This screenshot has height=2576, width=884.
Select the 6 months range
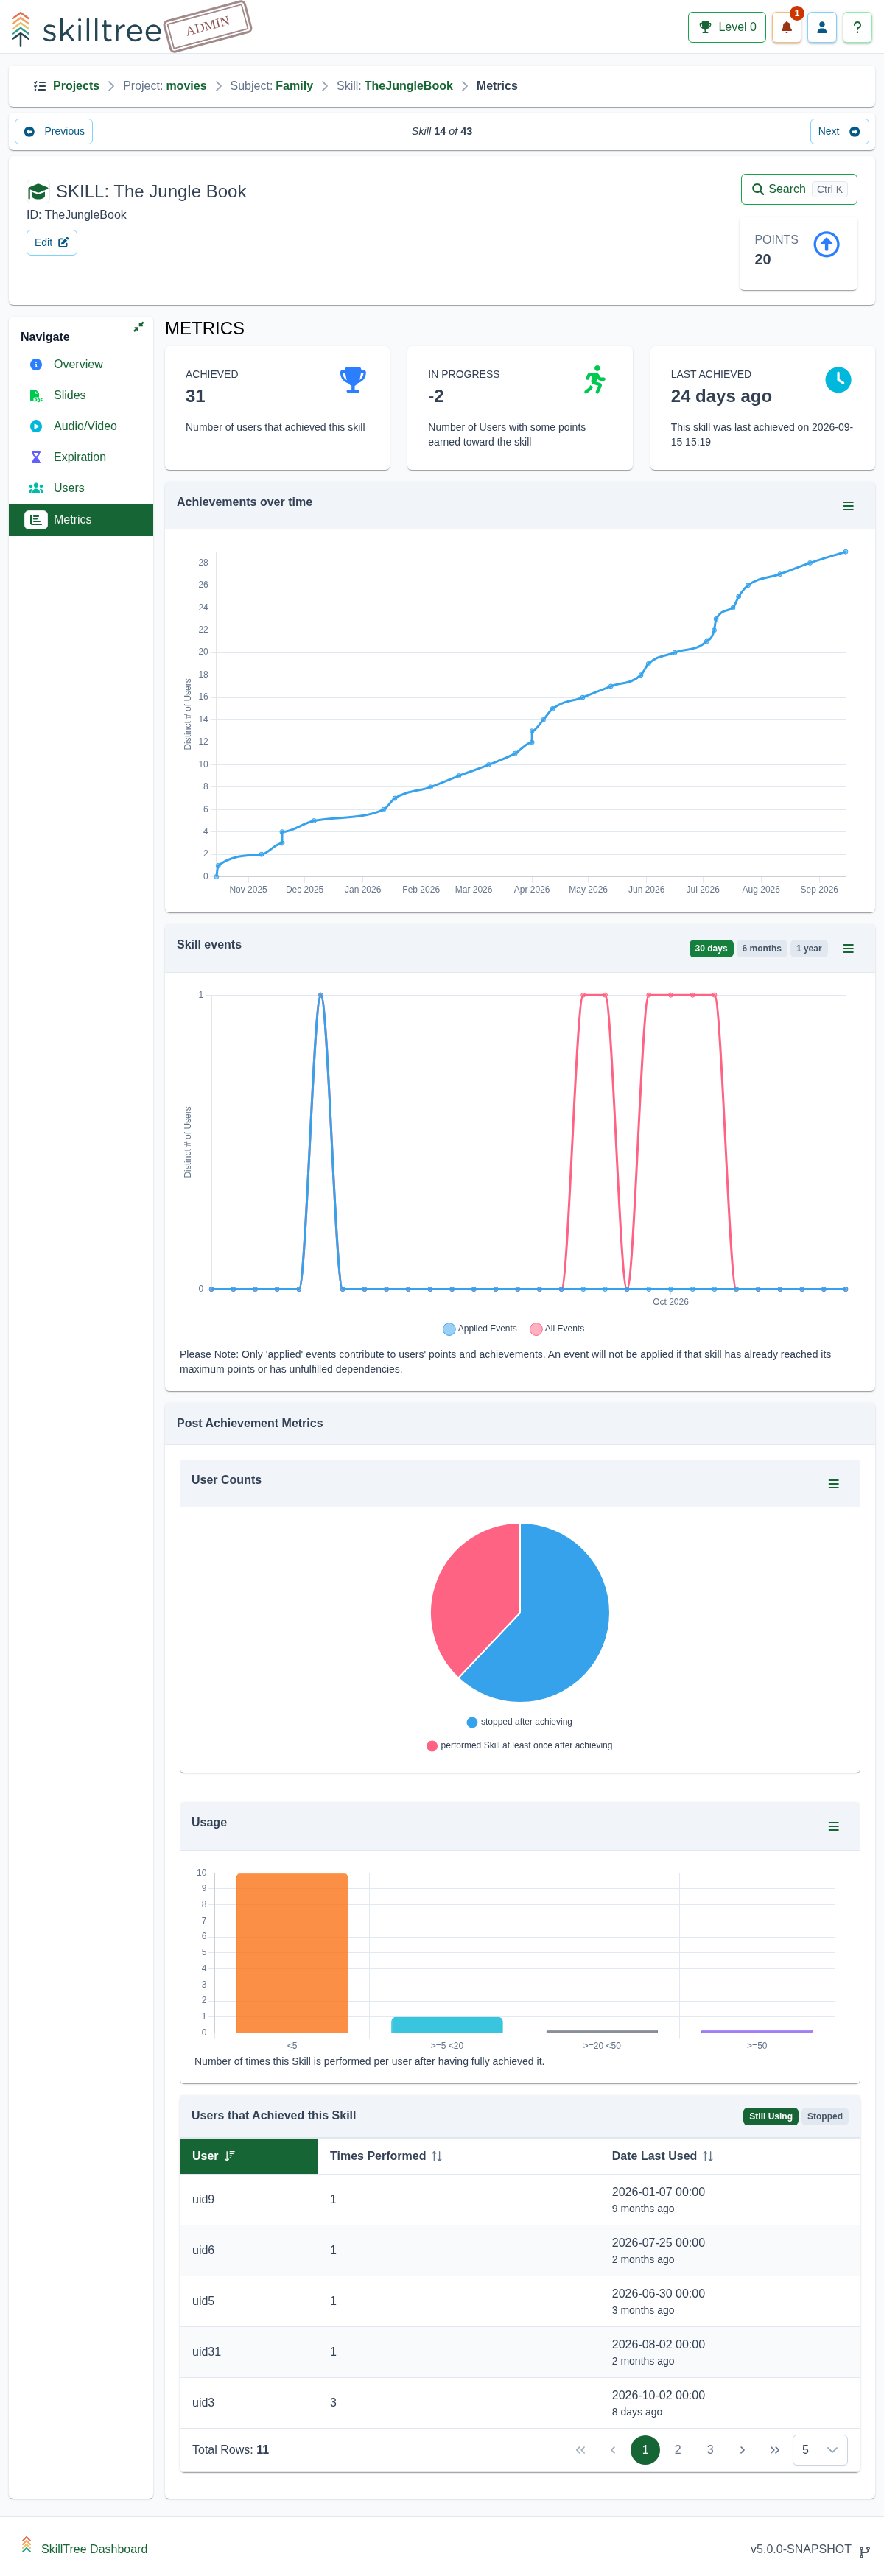pyautogui.click(x=761, y=949)
